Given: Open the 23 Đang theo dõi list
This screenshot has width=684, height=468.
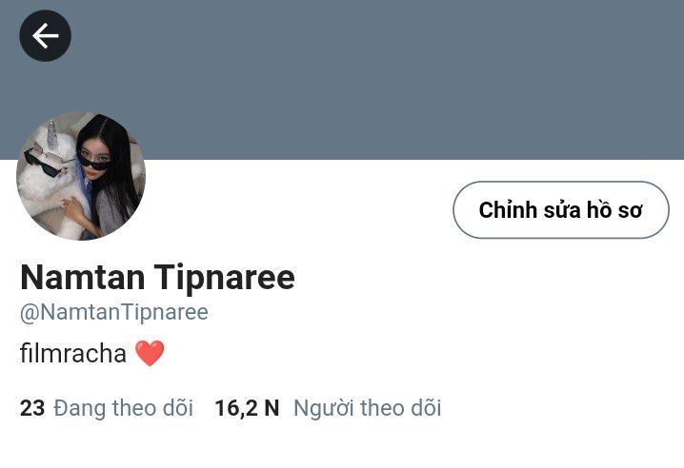Looking at the screenshot, I should (107, 408).
